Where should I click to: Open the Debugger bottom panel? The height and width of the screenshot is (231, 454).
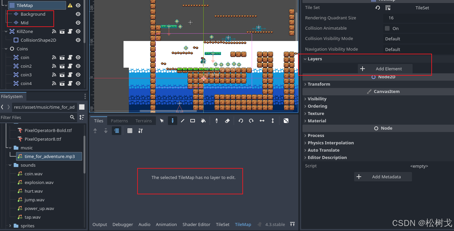click(x=123, y=224)
